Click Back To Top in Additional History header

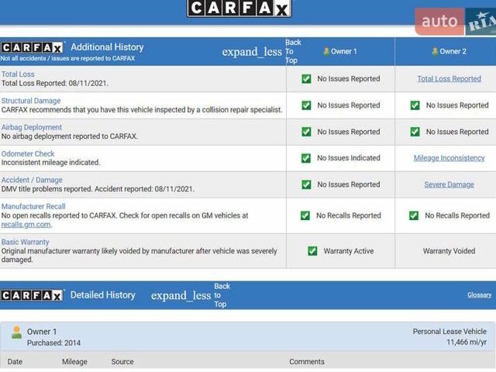293,51
